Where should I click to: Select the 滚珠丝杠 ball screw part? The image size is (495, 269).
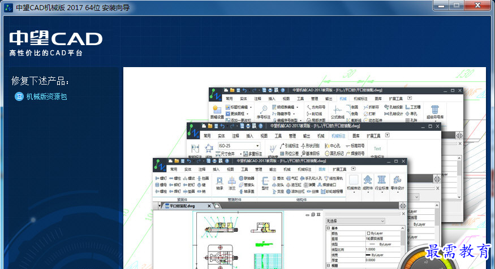295,191
